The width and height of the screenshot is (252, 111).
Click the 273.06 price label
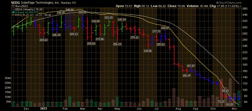100,39
